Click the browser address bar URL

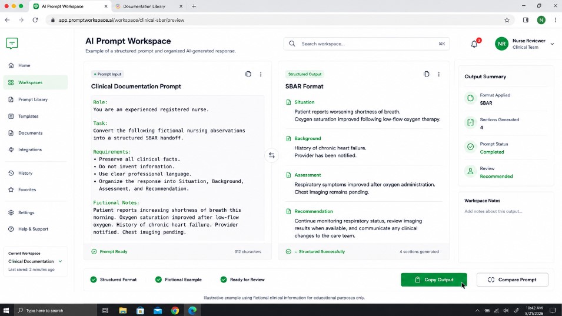122,20
